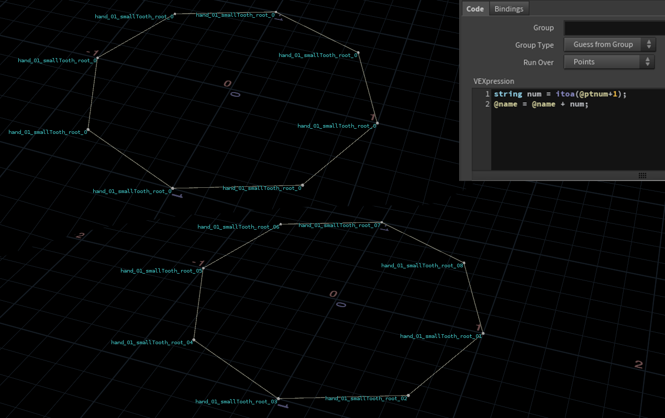
Task: Click the Group Type parameter label
Action: pos(534,45)
